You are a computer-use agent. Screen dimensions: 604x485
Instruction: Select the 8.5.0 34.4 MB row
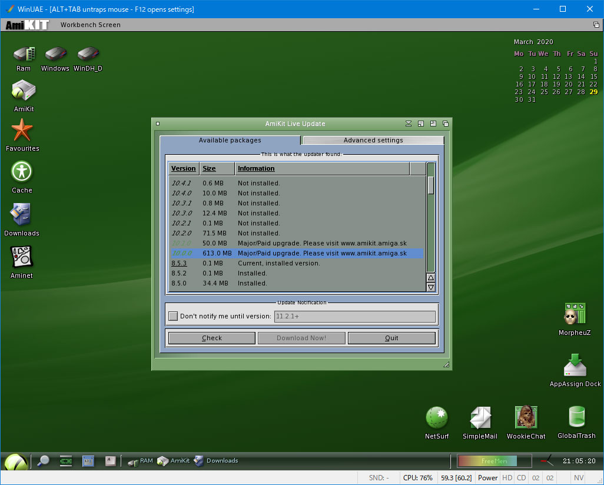297,283
